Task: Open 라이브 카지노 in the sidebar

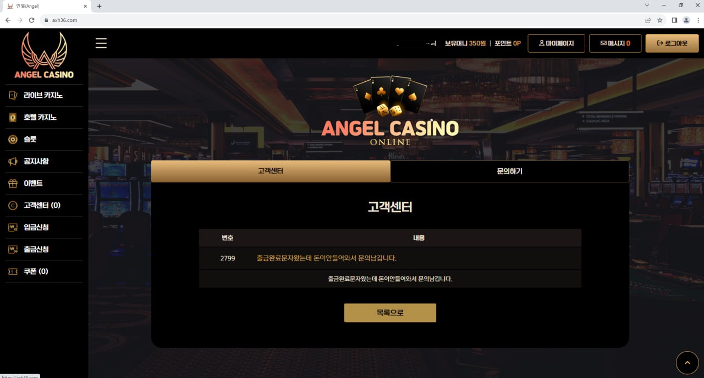Action: coord(44,95)
